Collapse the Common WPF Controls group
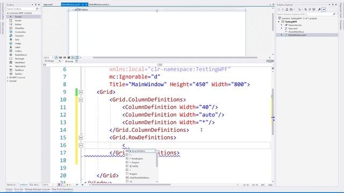Screen dimensions: 344x193 coord(8,13)
